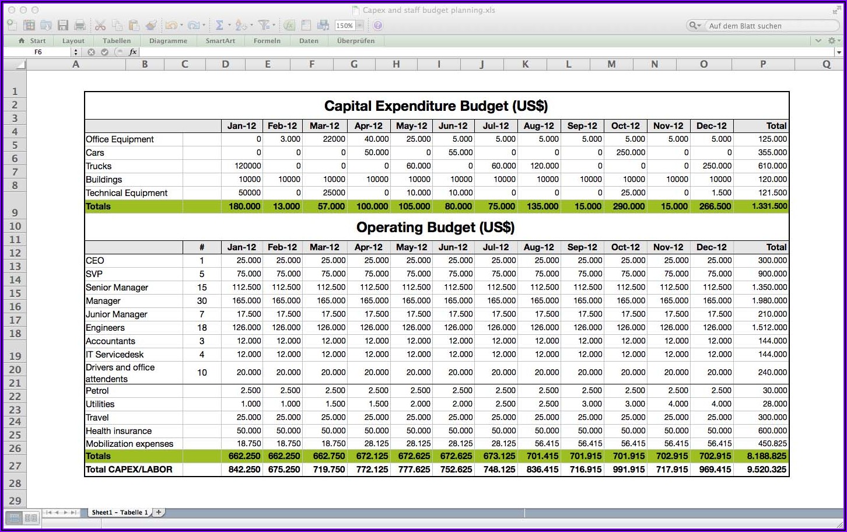
Task: Open the Formeln ribbon tab
Action: pos(267,41)
